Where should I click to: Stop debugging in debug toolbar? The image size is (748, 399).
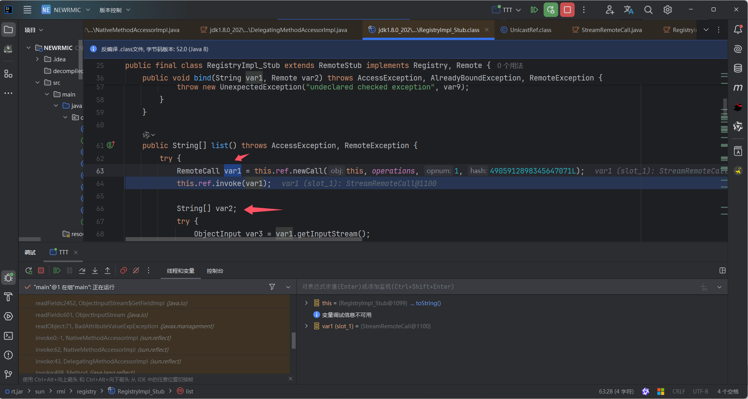pyautogui.click(x=41, y=270)
